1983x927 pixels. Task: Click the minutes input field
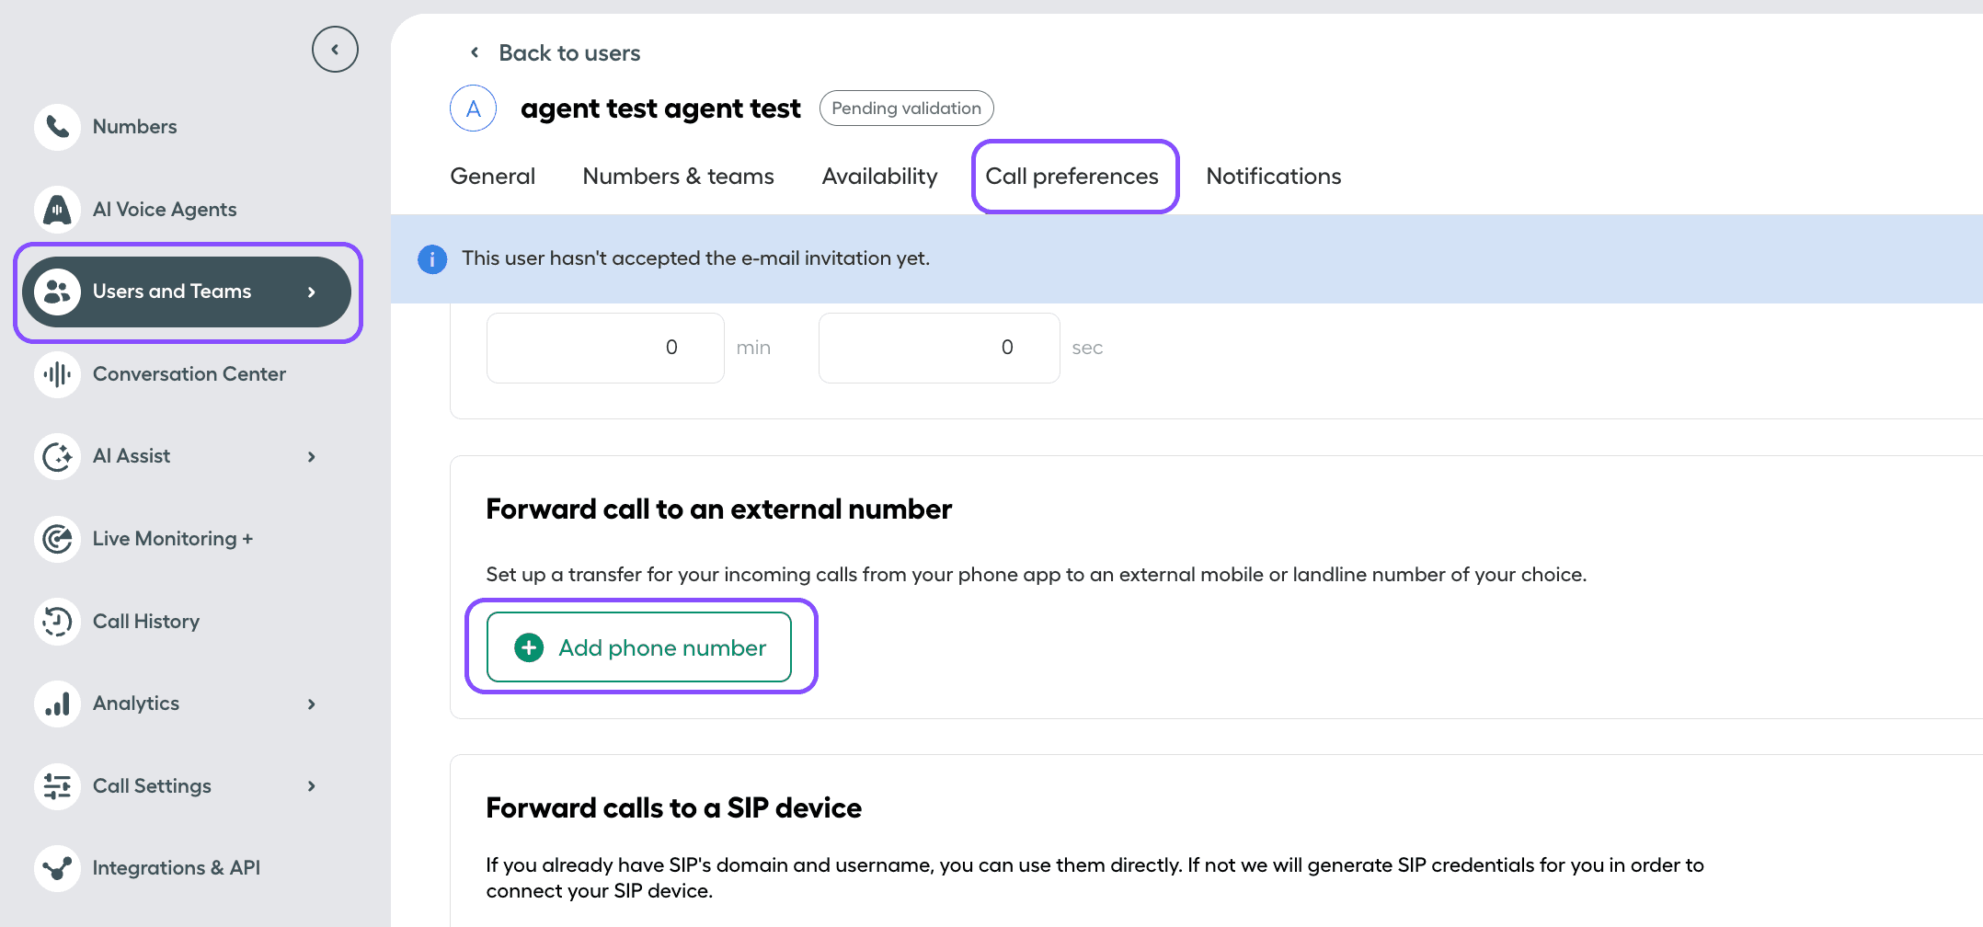pyautogui.click(x=604, y=348)
